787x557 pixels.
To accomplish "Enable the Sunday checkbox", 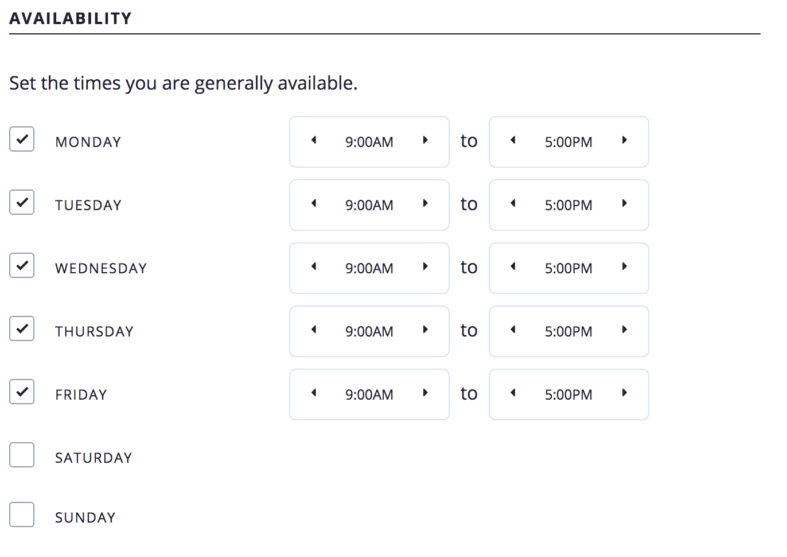I will [x=22, y=515].
